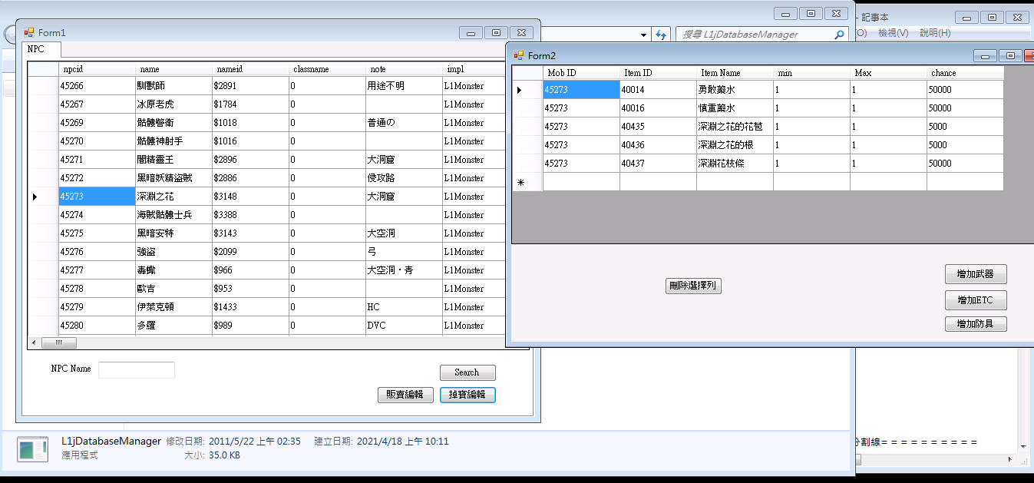Open the 檢視(V) menu in Notepad
This screenshot has width=1034, height=483.
click(x=894, y=33)
